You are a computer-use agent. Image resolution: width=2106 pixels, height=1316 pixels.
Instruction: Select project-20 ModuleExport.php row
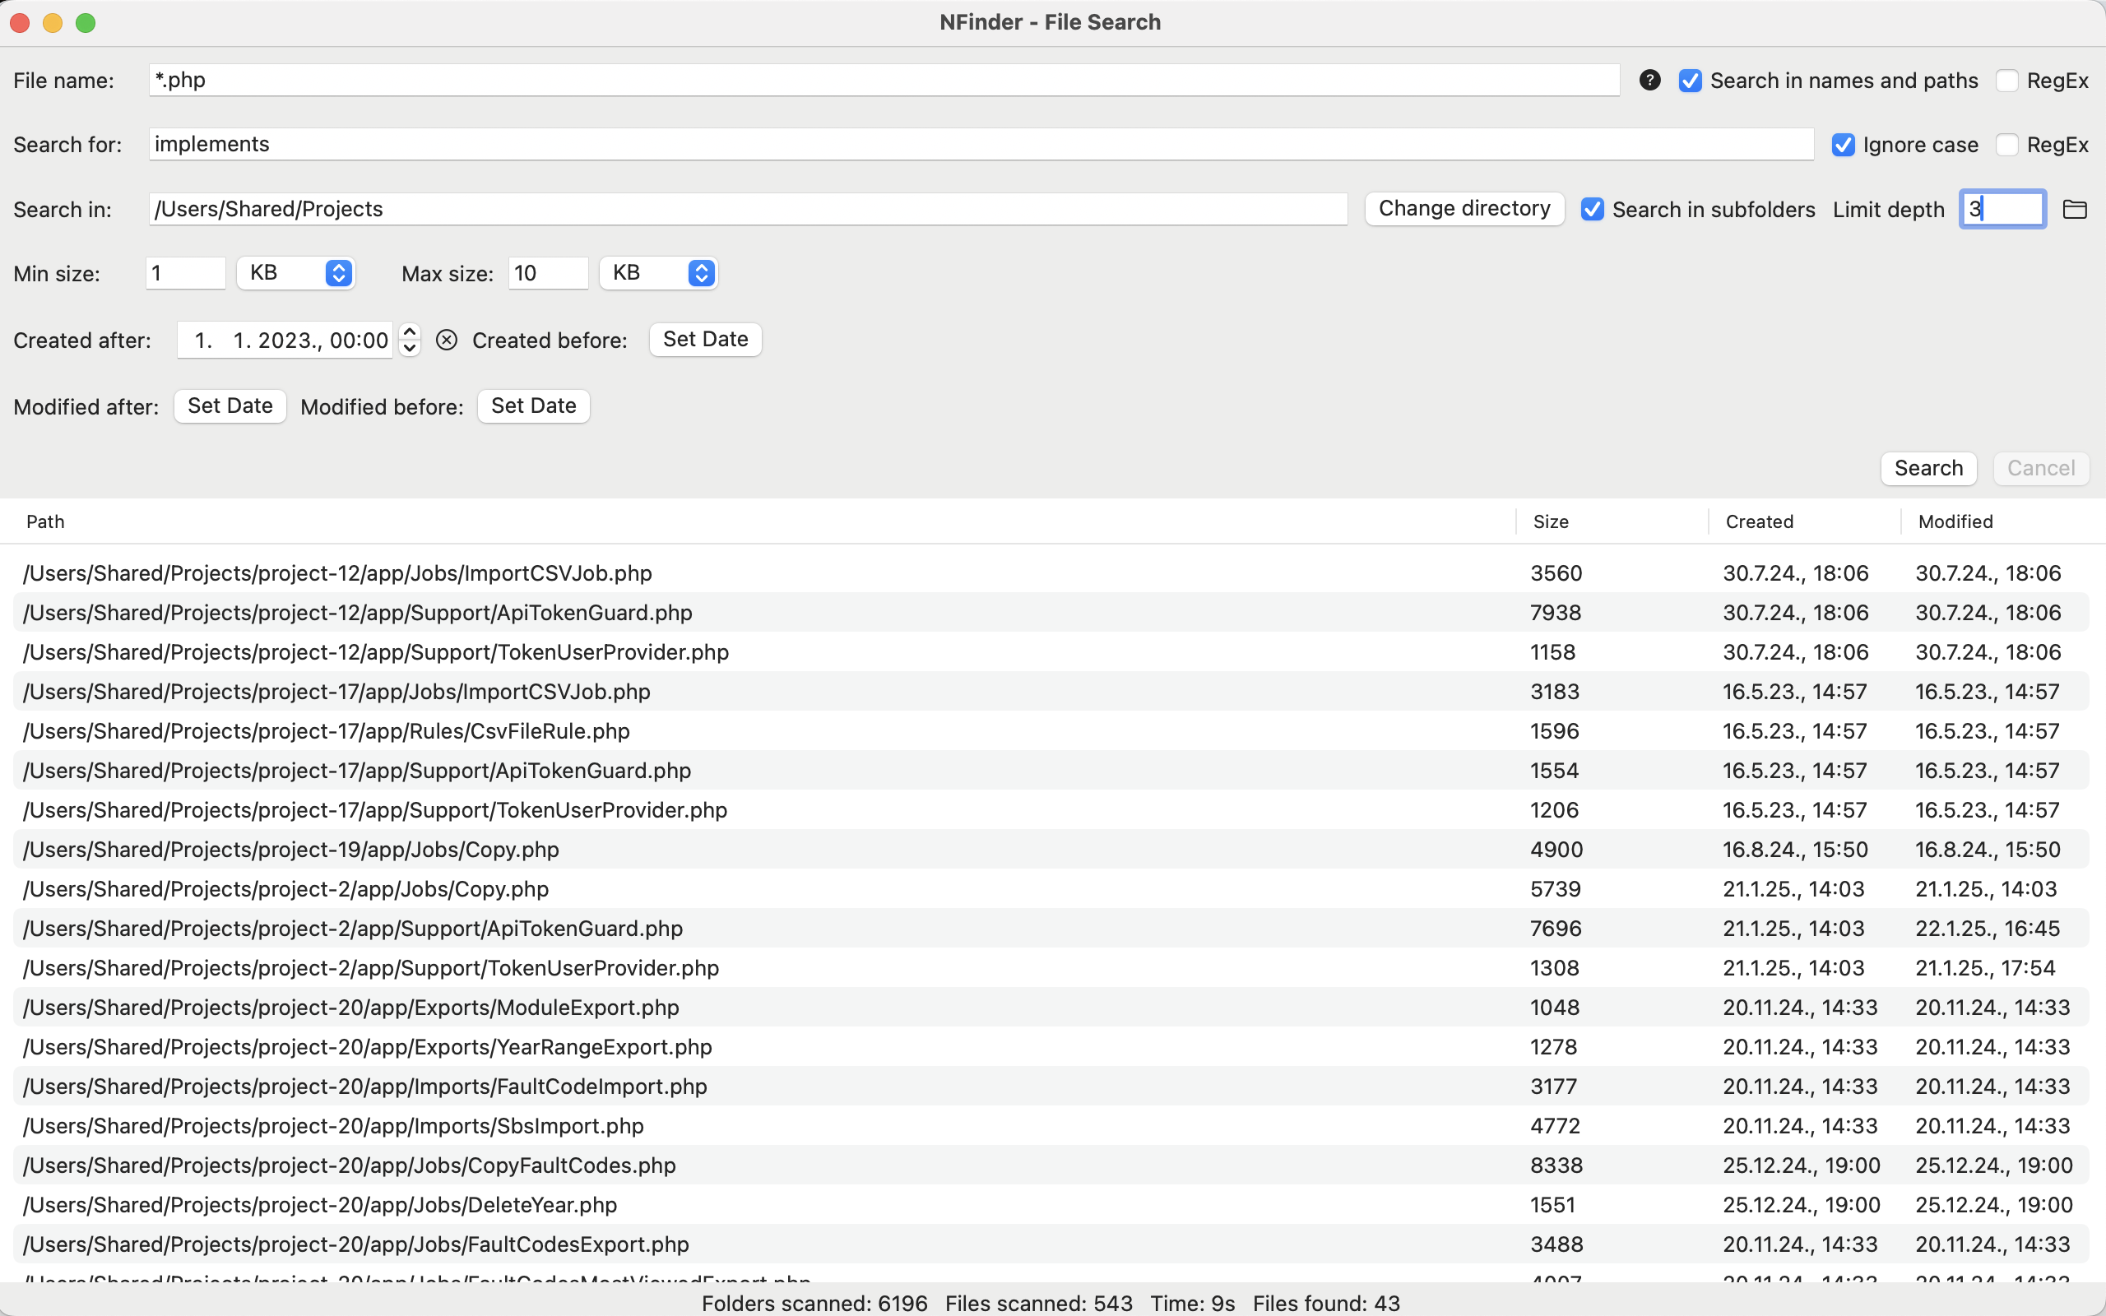(x=1051, y=1007)
